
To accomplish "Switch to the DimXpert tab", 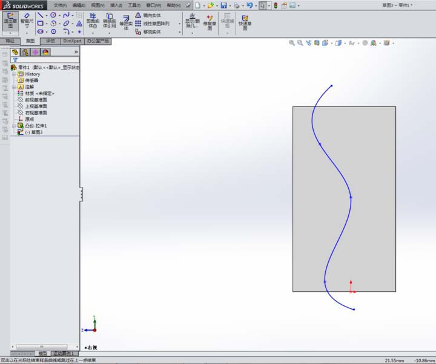I will coord(72,41).
